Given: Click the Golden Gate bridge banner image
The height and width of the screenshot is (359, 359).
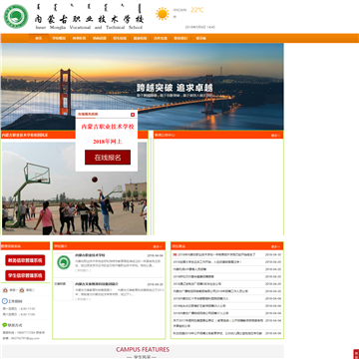Looking at the screenshot, I should click(x=143, y=87).
